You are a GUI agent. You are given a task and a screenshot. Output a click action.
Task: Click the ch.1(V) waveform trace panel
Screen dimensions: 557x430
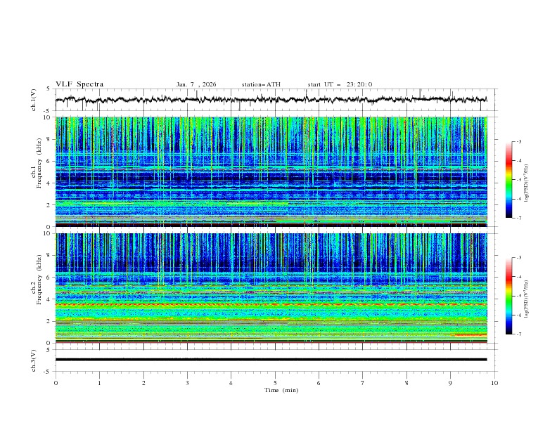274,100
